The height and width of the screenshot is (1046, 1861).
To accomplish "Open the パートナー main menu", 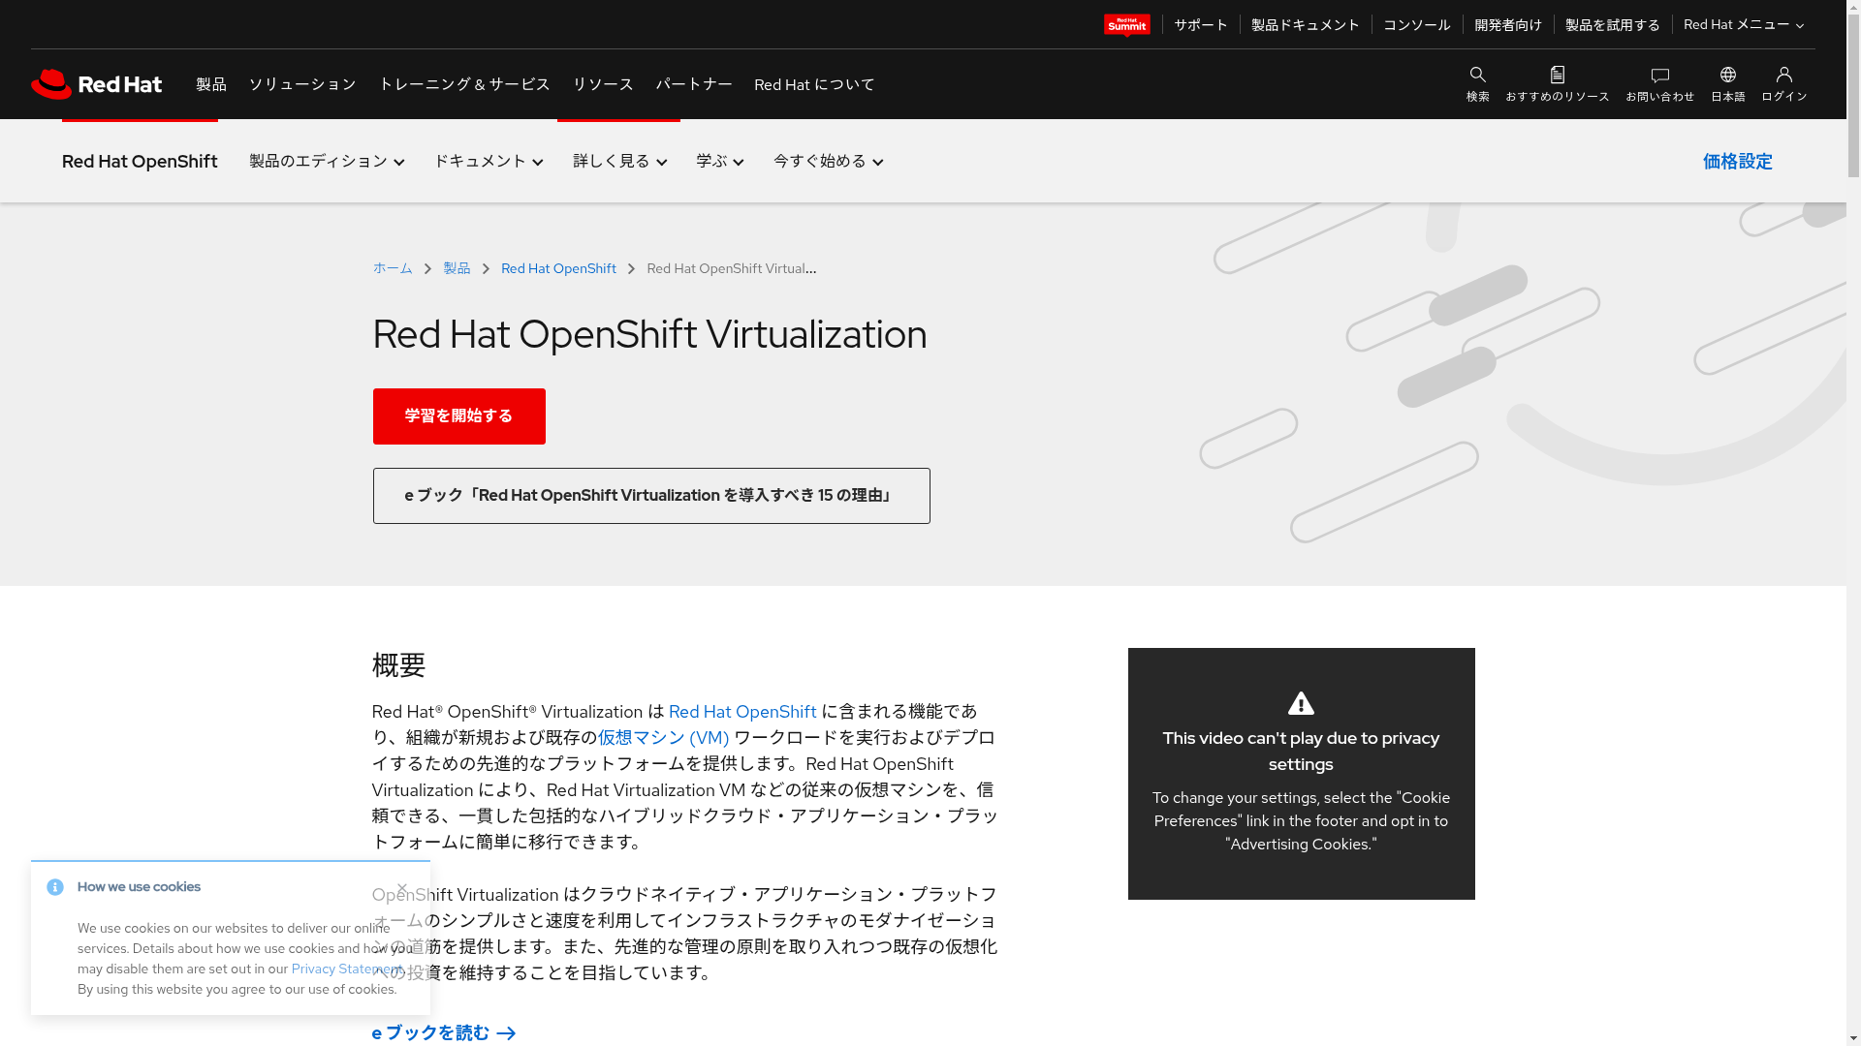I will pos(694,84).
